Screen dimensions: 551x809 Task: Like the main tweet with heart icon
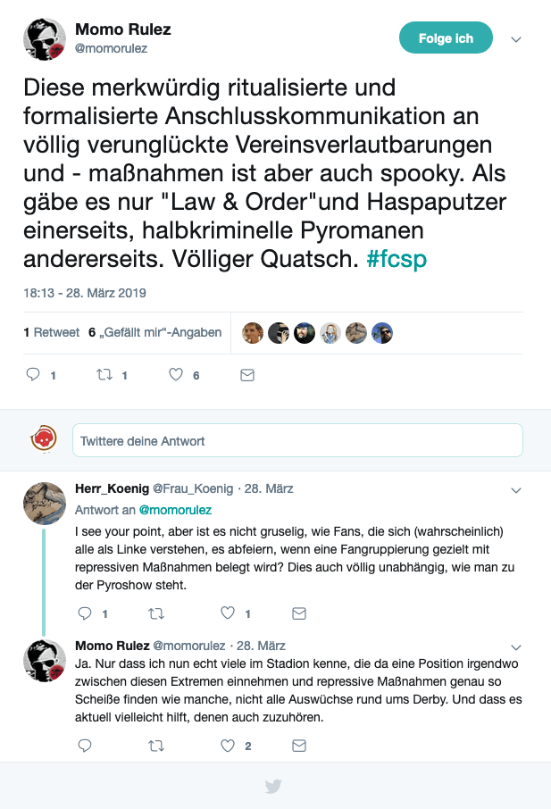point(176,375)
